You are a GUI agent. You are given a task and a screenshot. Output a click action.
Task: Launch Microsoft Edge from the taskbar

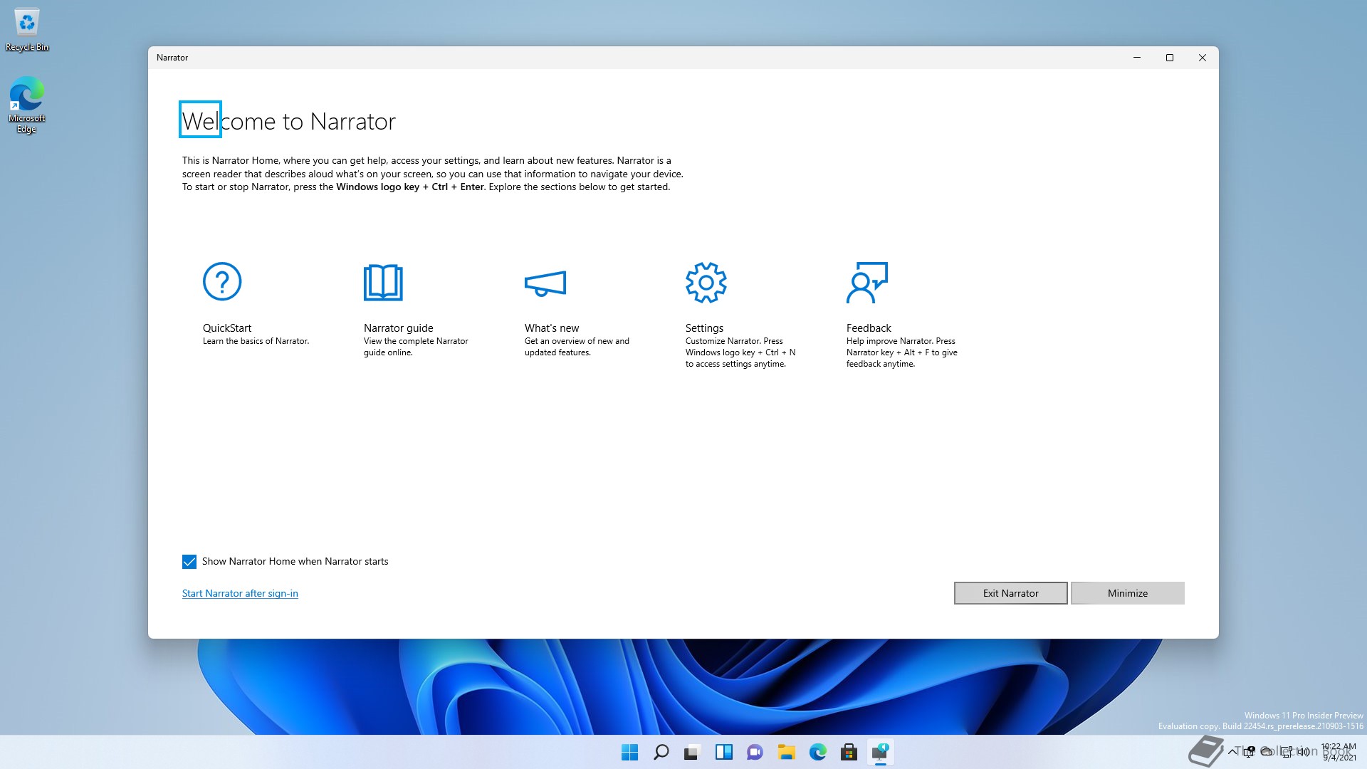pyautogui.click(x=817, y=752)
